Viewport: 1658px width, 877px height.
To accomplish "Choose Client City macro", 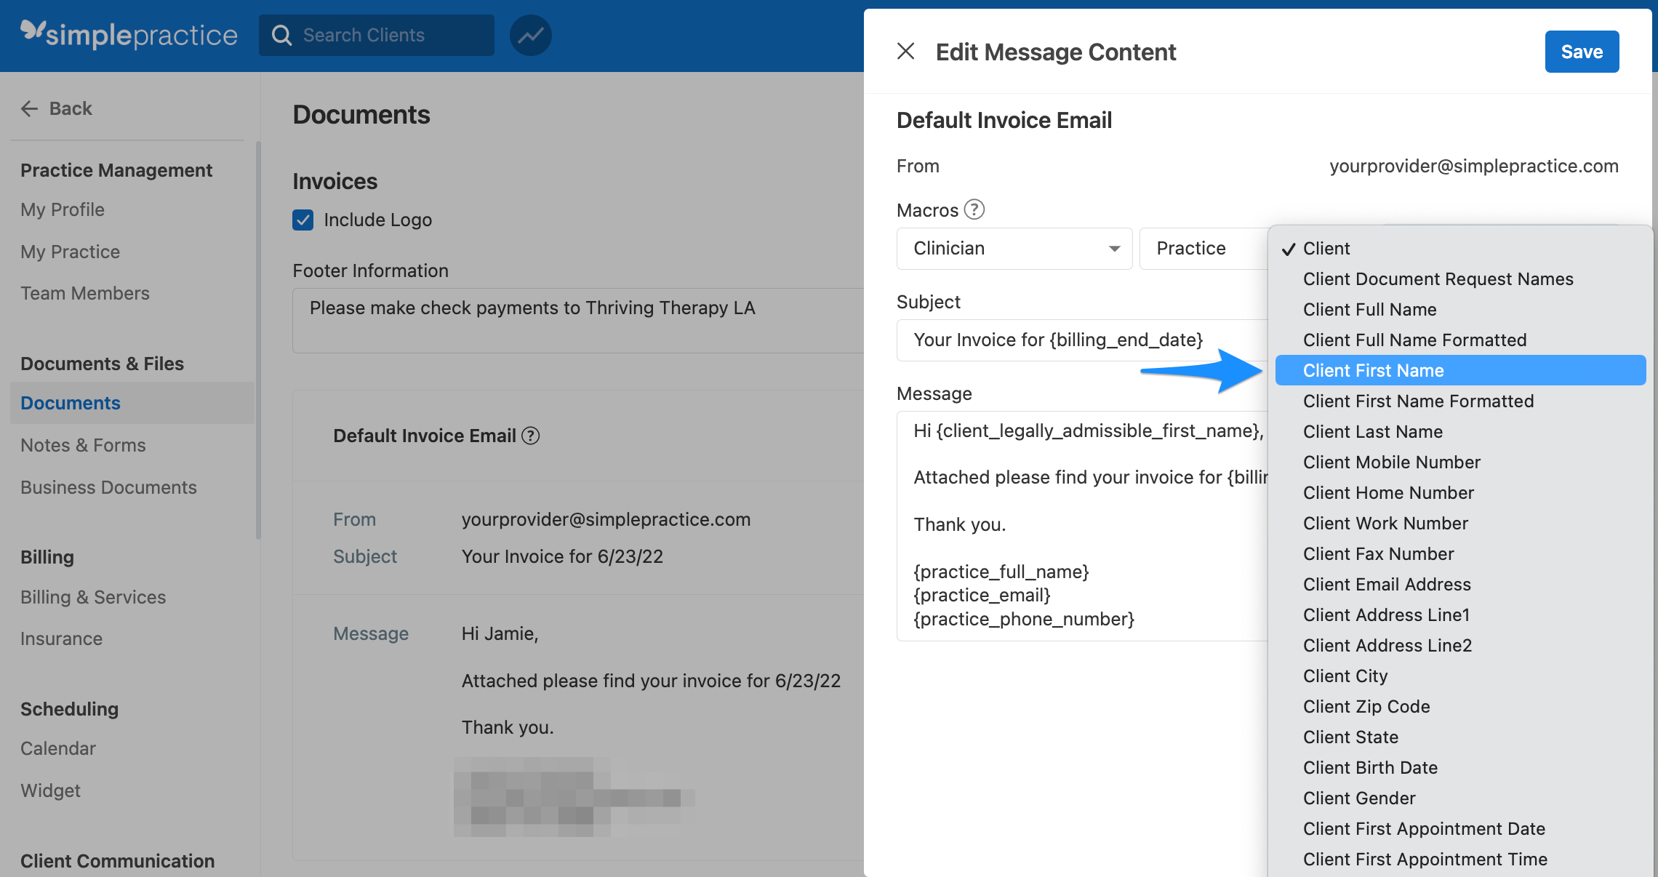I will pos(1460,676).
